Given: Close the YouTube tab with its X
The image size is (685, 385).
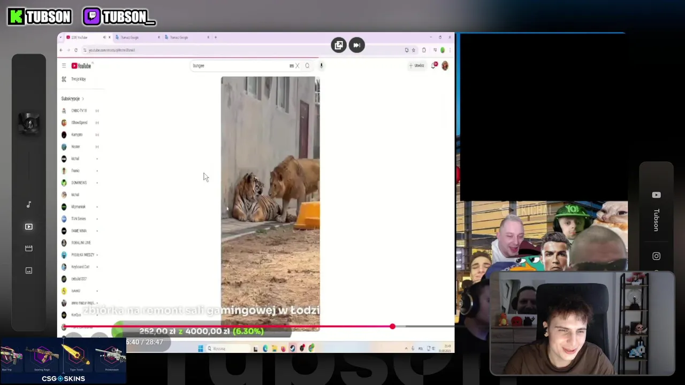Looking at the screenshot, I should point(109,37).
